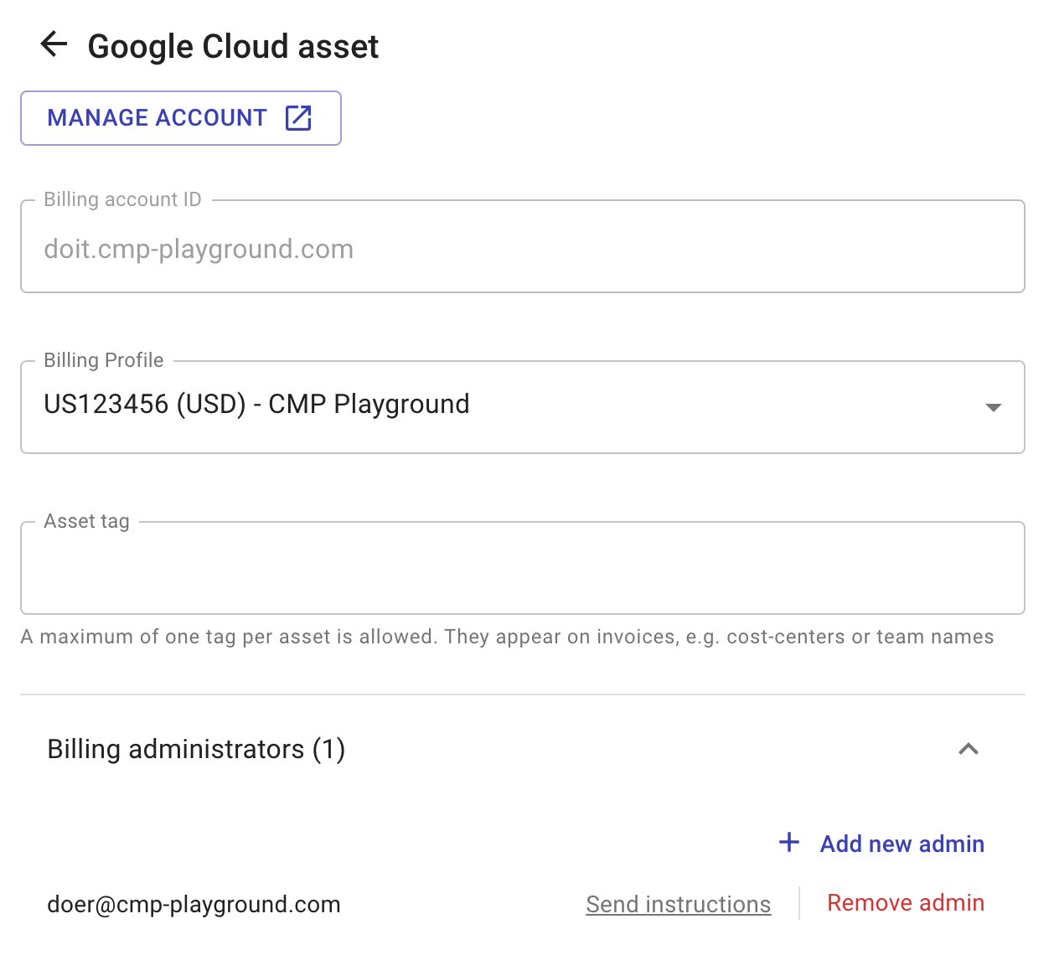
Task: Click the upward chevron in the administrators section
Action: pos(969,749)
